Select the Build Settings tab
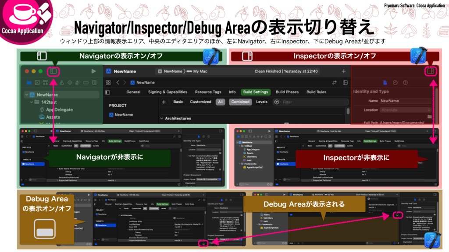Image resolution: width=449 pixels, height=252 pixels. (x=256, y=92)
